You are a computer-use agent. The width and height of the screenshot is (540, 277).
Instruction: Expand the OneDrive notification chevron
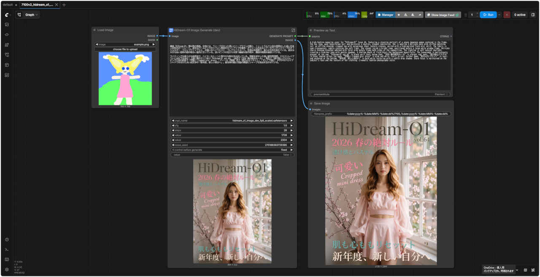pyautogui.click(x=517, y=270)
